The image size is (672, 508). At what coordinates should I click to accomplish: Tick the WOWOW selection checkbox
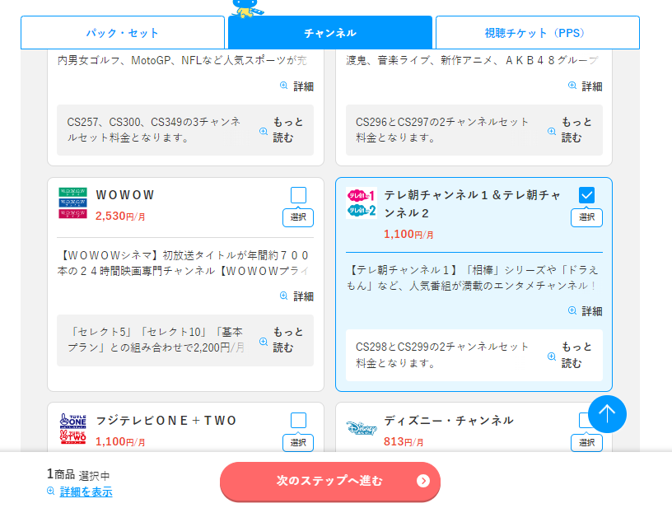[298, 195]
